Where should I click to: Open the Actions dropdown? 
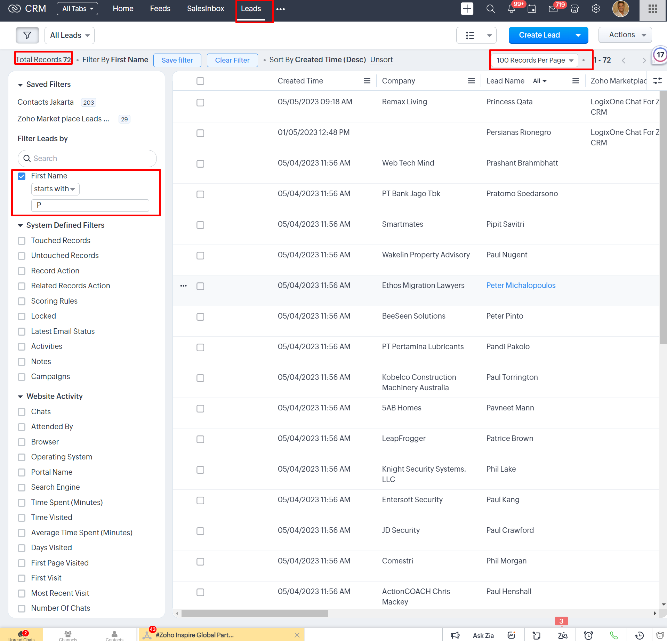coord(625,35)
